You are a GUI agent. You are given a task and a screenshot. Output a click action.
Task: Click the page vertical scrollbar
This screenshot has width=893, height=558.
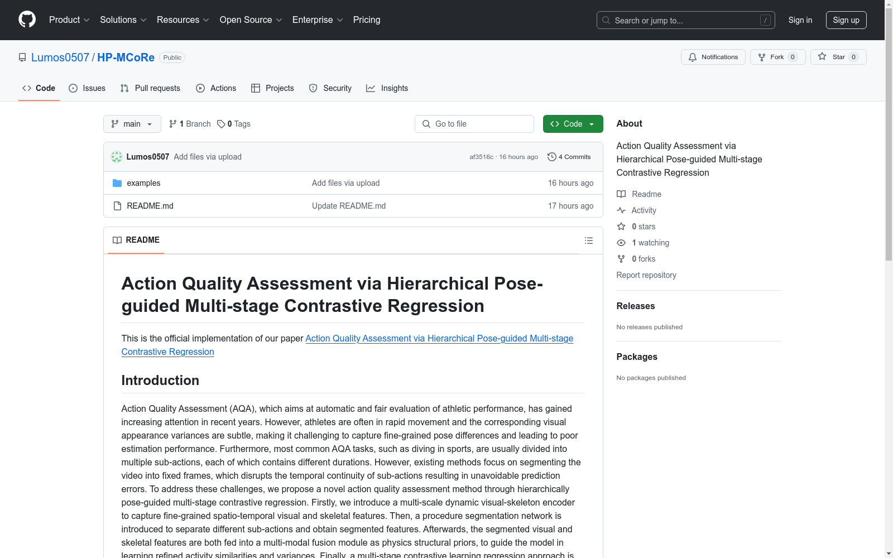[x=889, y=134]
